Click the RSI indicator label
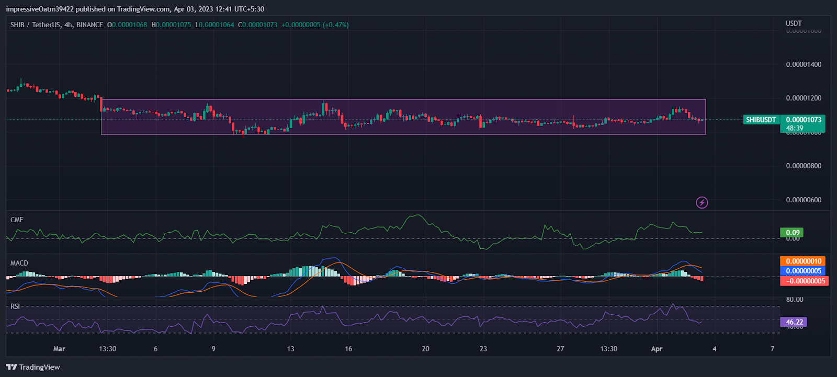Screen dimensions: 837x377 point(15,306)
